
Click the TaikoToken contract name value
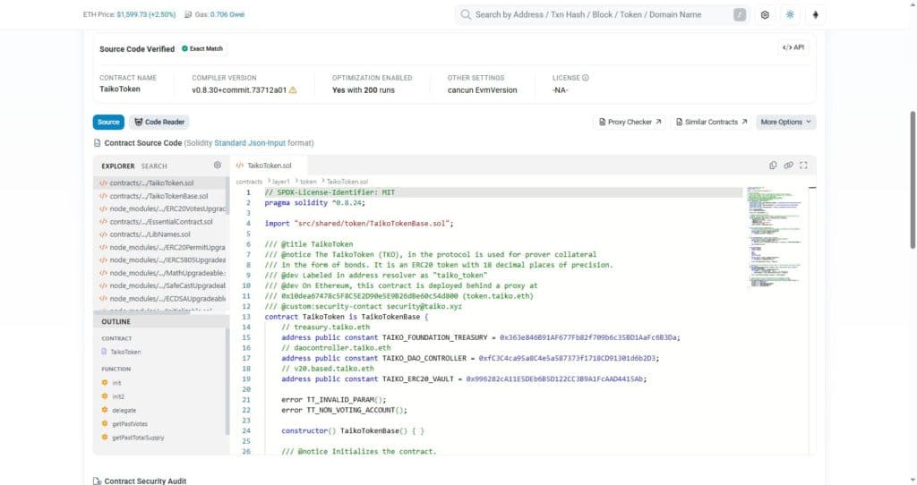tap(120, 89)
